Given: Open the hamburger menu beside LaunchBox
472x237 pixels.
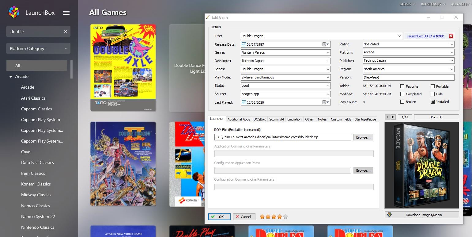Looking at the screenshot, I should click(x=66, y=13).
